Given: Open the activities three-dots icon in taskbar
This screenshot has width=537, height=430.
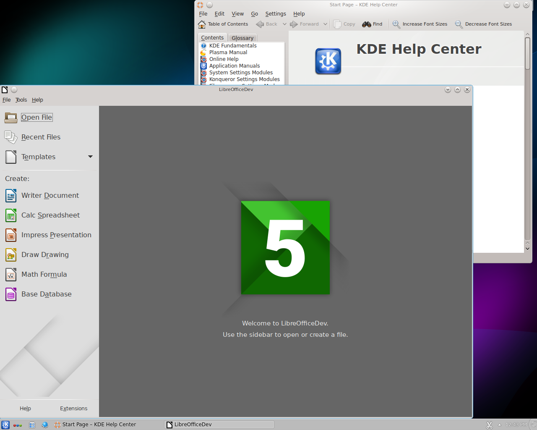Looking at the screenshot, I should [18, 425].
